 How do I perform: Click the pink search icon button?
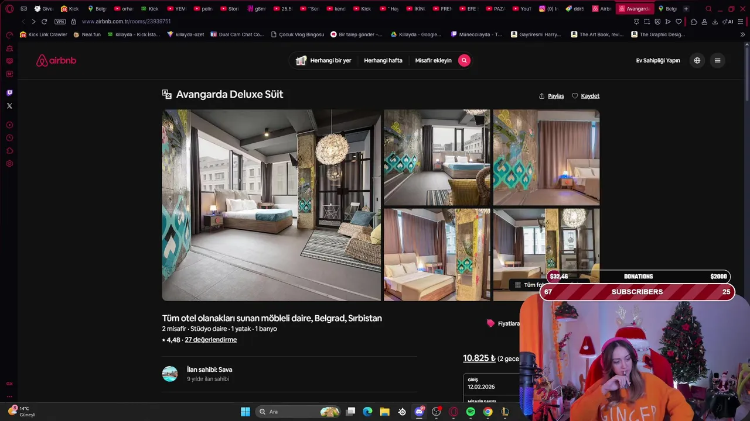[x=464, y=60]
